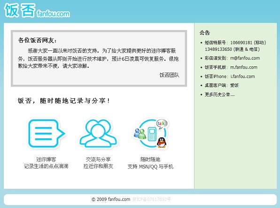Click the 迷你博客 caption title

coord(46,160)
